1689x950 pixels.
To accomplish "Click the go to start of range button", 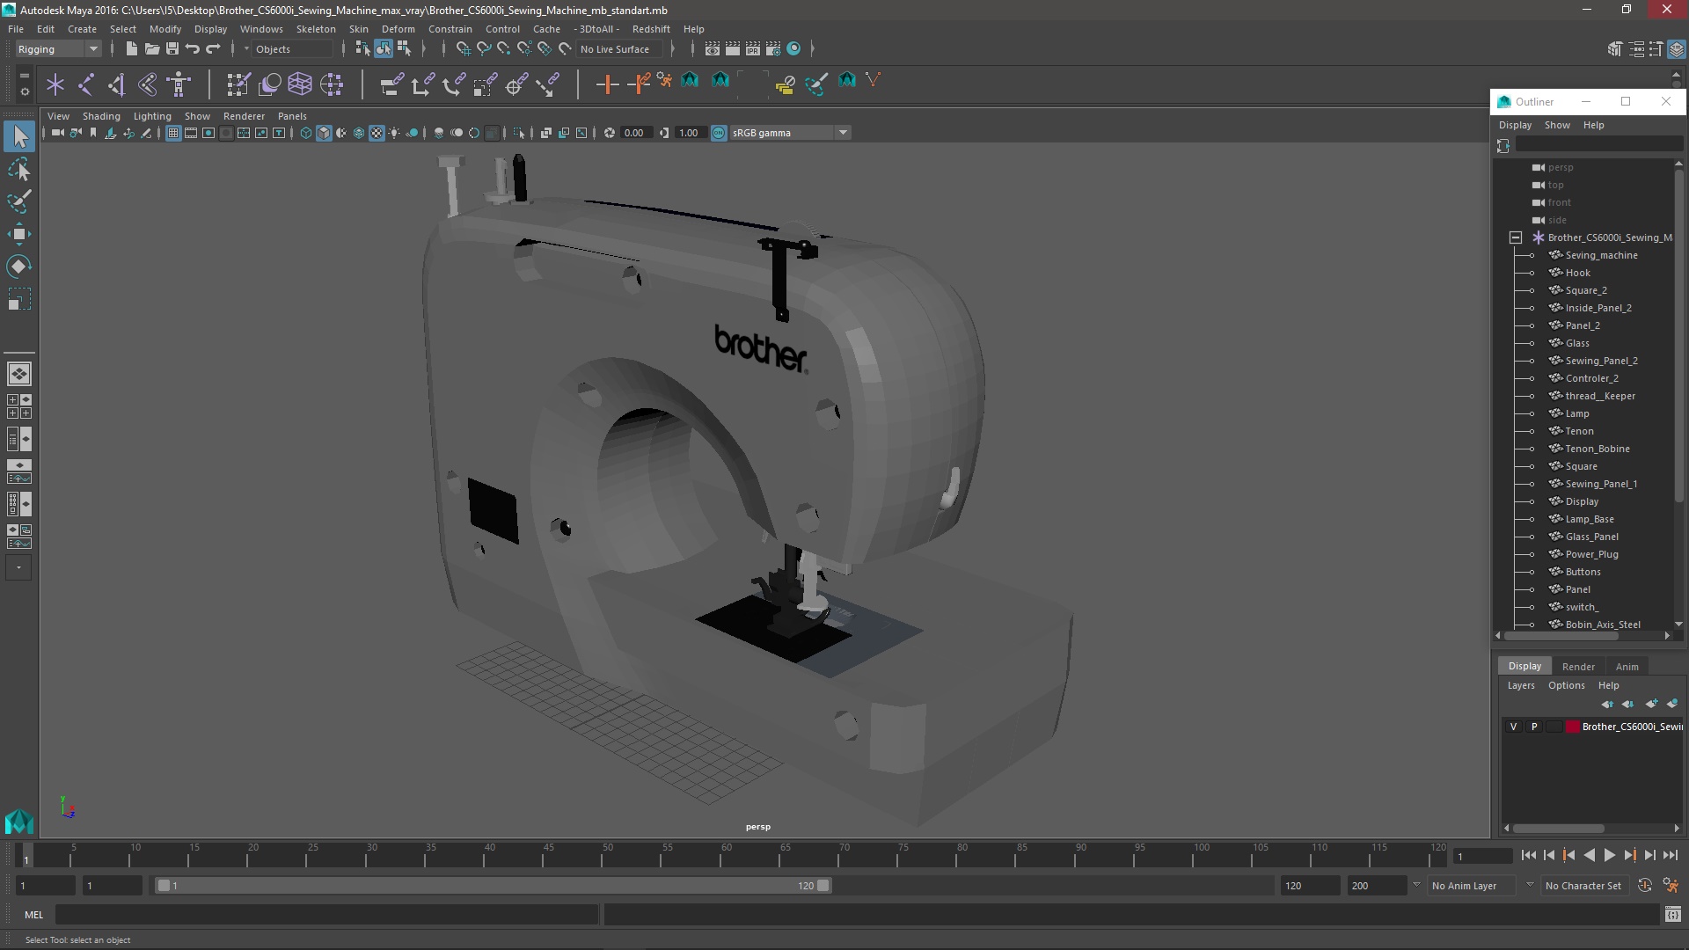I will click(x=1528, y=855).
